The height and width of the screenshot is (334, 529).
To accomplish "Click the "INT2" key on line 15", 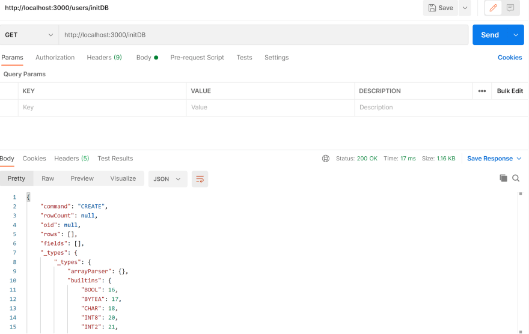I will pyautogui.click(x=91, y=327).
